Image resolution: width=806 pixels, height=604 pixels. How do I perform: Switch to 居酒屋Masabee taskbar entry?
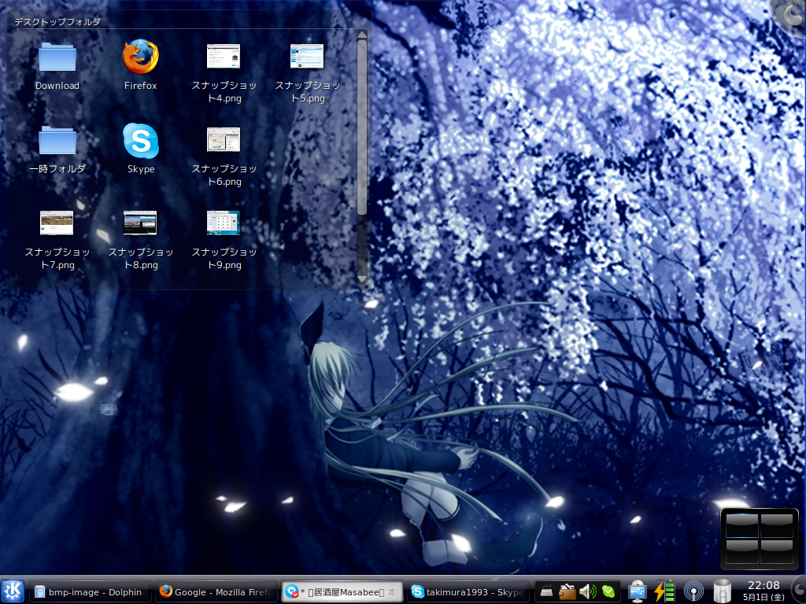343,592
